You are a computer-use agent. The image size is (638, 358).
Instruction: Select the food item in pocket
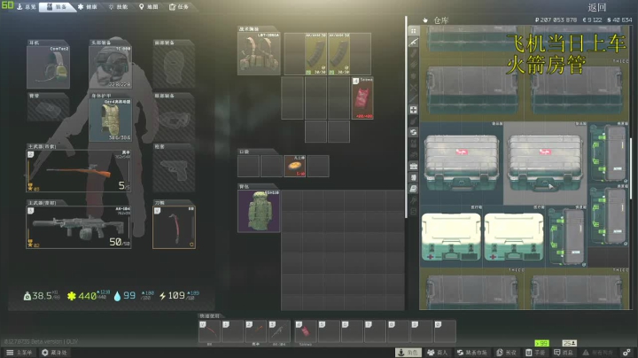pos(294,166)
